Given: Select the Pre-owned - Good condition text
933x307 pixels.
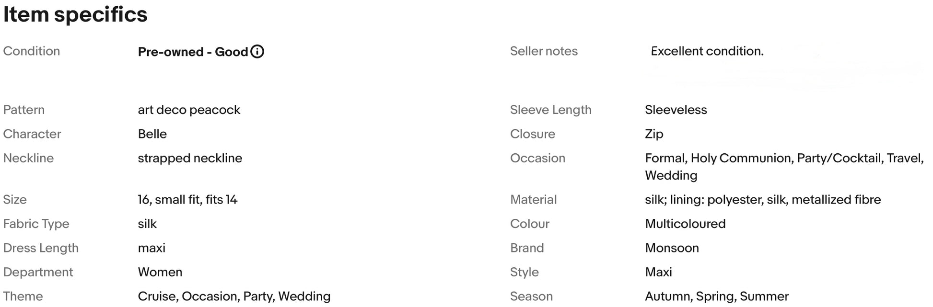Looking at the screenshot, I should tap(193, 52).
